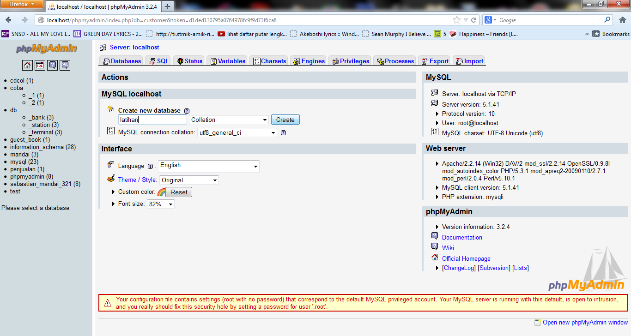Reload the page with the refresh icon
This screenshot has width=631, height=336.
(x=473, y=20)
